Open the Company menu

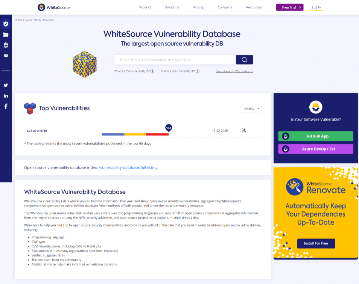pyautogui.click(x=225, y=7)
